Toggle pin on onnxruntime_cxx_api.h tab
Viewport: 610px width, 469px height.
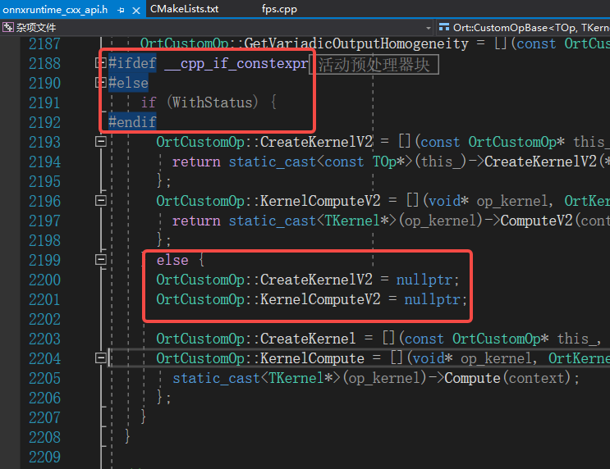(x=121, y=11)
